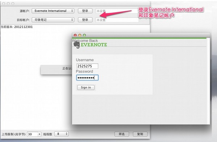217x142 pixels.
Task: Click the EVERNOTE wordmark text
Action: click(x=94, y=45)
